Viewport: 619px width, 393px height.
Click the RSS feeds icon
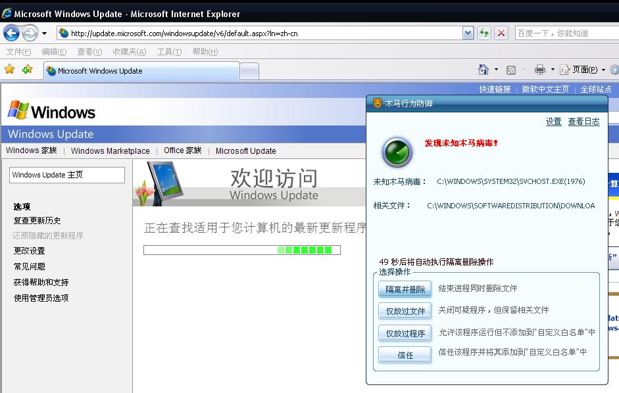coord(511,70)
